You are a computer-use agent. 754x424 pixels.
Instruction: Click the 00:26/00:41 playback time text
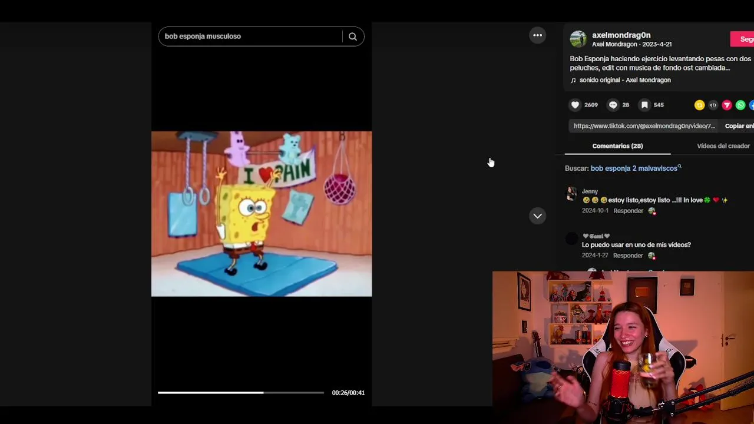348,393
